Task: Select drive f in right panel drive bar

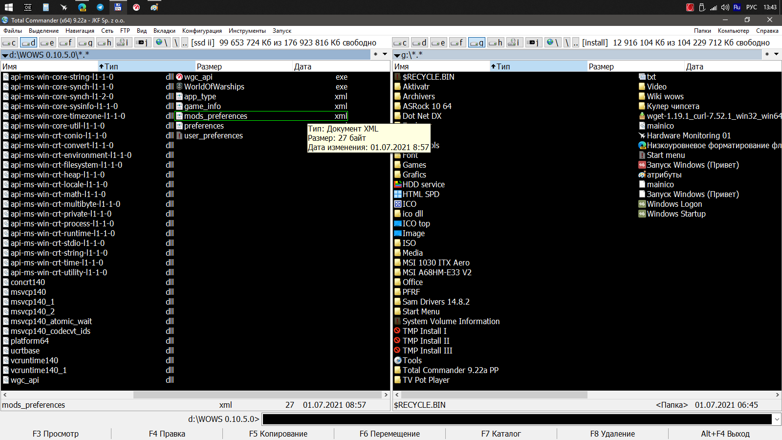Action: 457,43
